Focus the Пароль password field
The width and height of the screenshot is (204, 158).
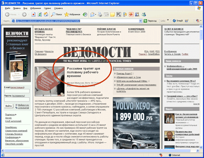coord(17,99)
